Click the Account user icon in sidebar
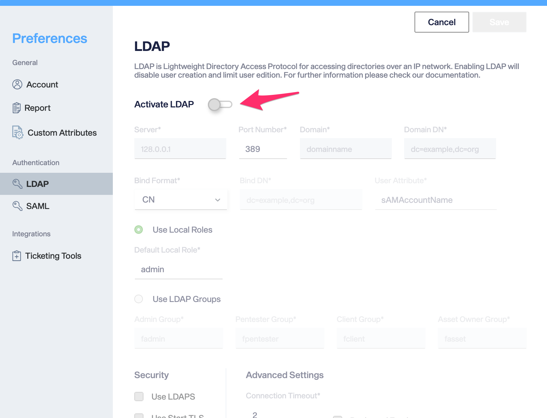Image resolution: width=547 pixels, height=418 pixels. click(x=17, y=84)
